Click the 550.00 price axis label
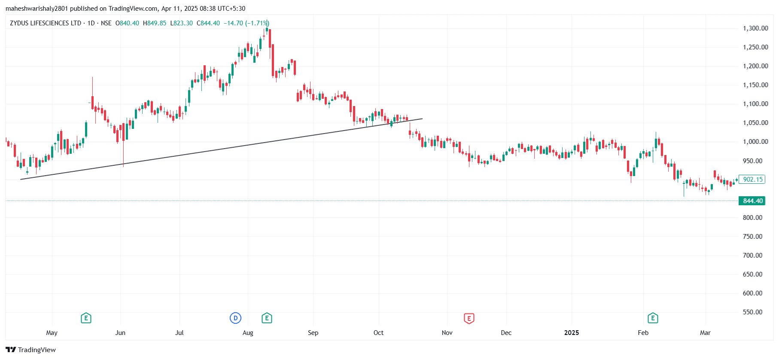 pyautogui.click(x=753, y=312)
